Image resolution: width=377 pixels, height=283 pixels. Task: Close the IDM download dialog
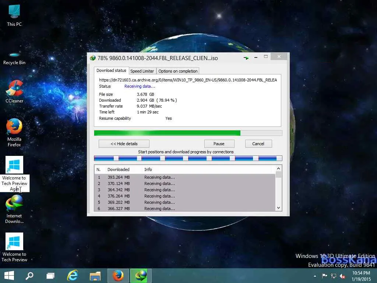pyautogui.click(x=279, y=56)
